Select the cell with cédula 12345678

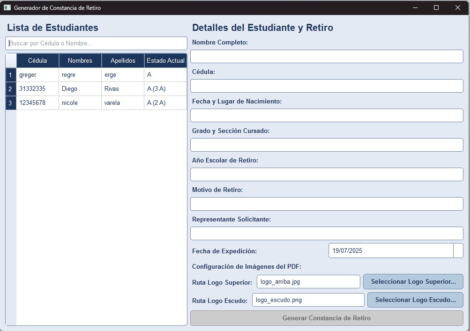click(x=37, y=103)
